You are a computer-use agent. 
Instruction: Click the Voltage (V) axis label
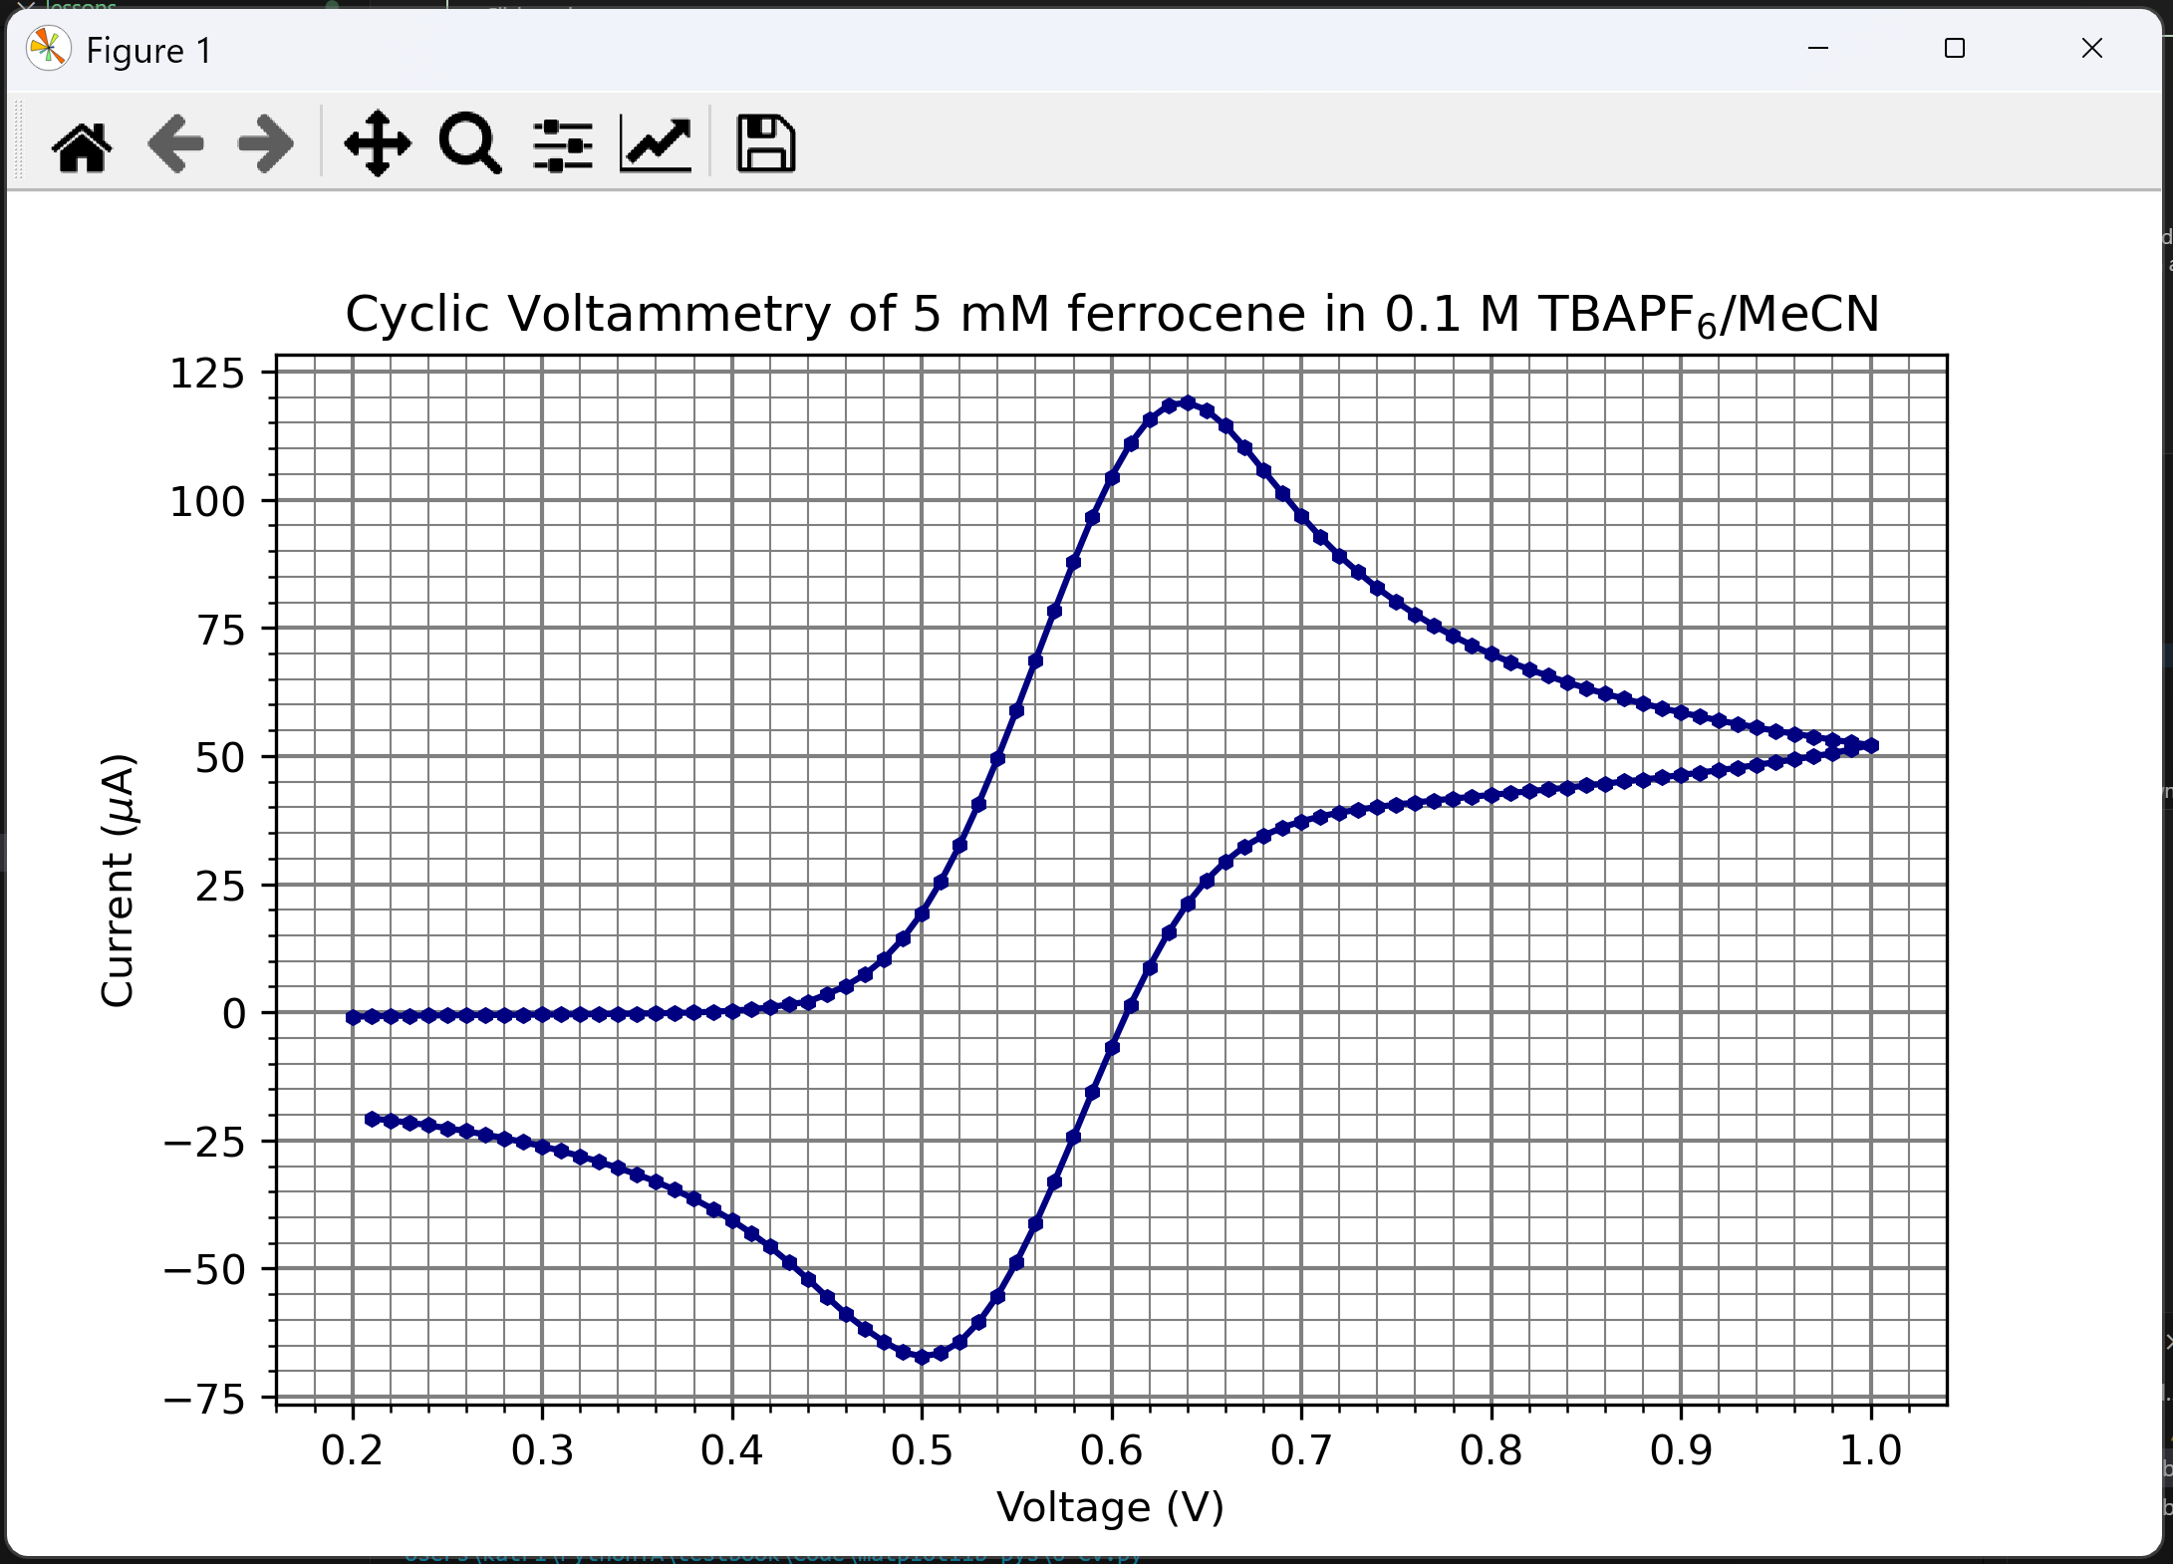tap(1110, 1507)
